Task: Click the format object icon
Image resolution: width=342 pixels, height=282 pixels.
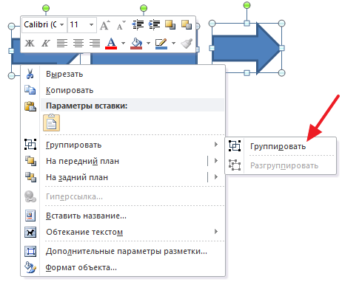Action: [x=30, y=267]
